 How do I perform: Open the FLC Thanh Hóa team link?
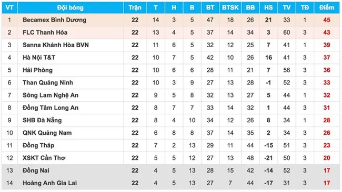pos(45,33)
